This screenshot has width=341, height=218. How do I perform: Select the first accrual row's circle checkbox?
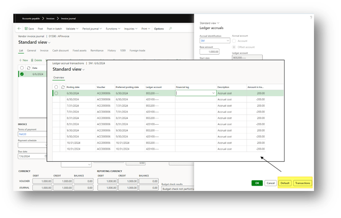point(56,93)
